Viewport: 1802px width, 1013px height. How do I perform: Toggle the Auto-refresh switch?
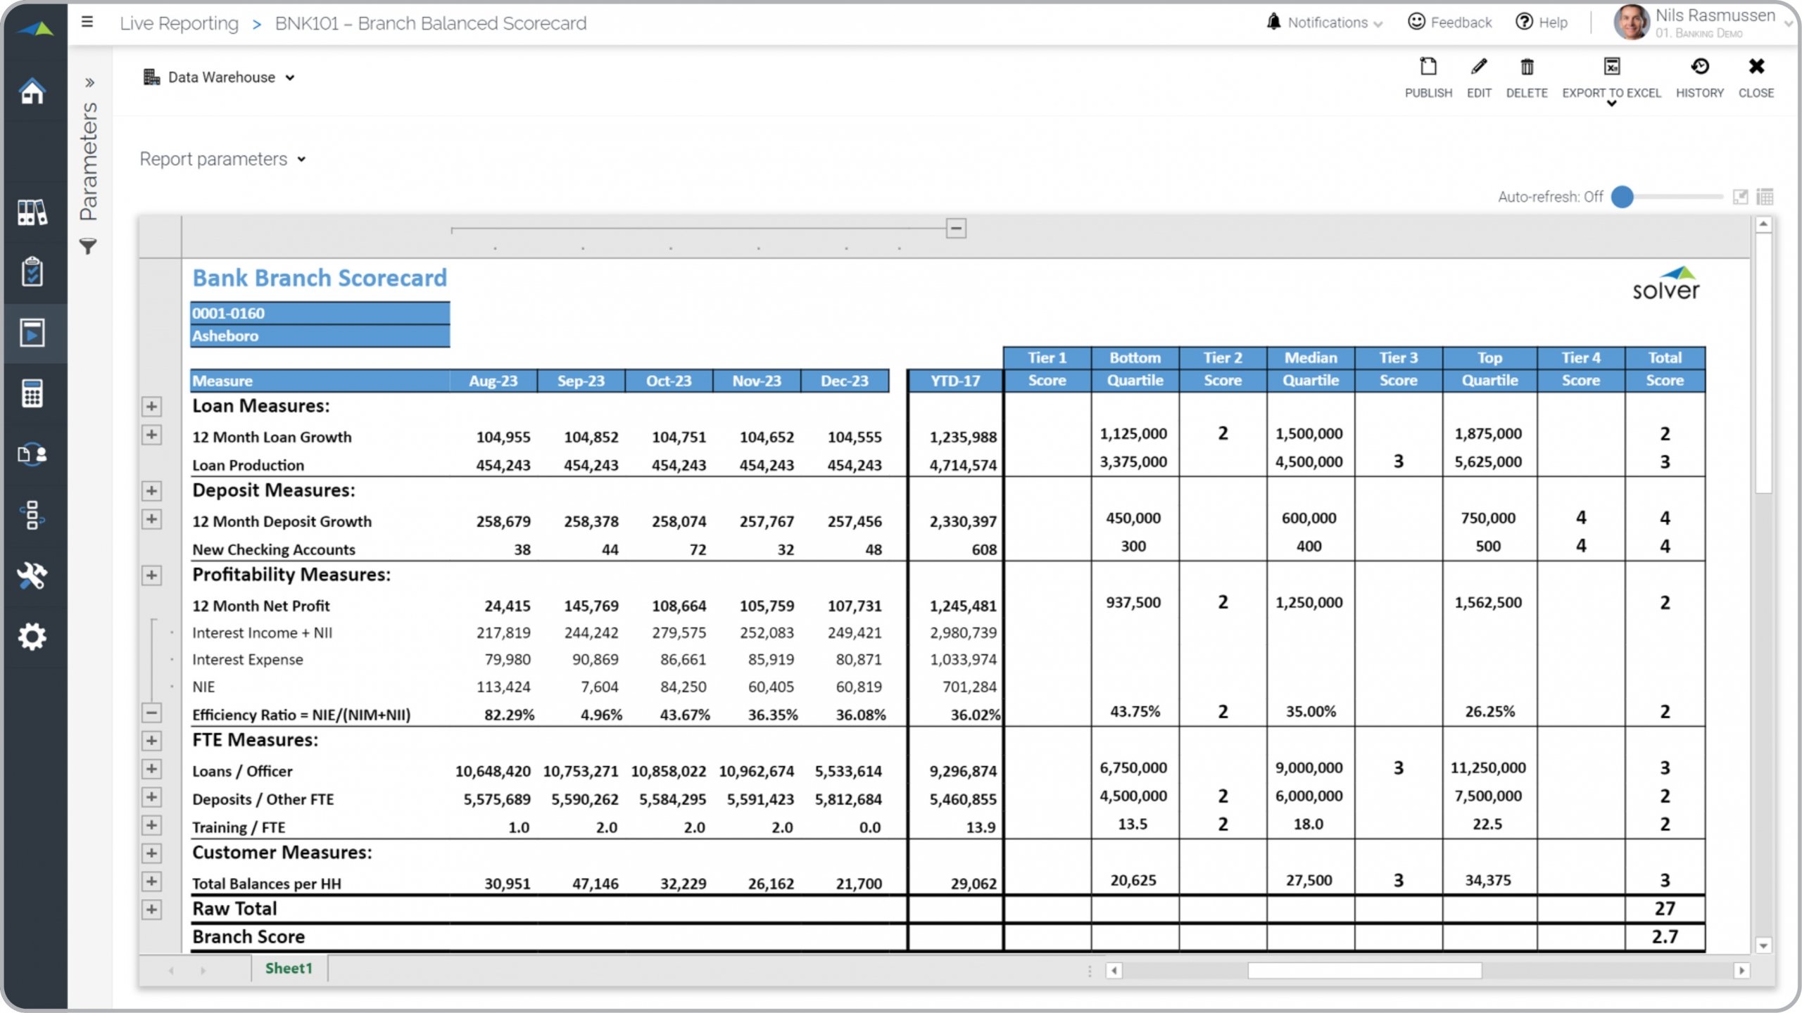coord(1623,197)
